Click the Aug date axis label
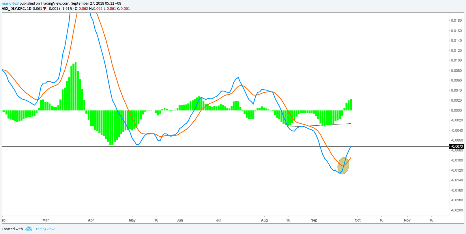The image size is (466, 234). coord(264,220)
